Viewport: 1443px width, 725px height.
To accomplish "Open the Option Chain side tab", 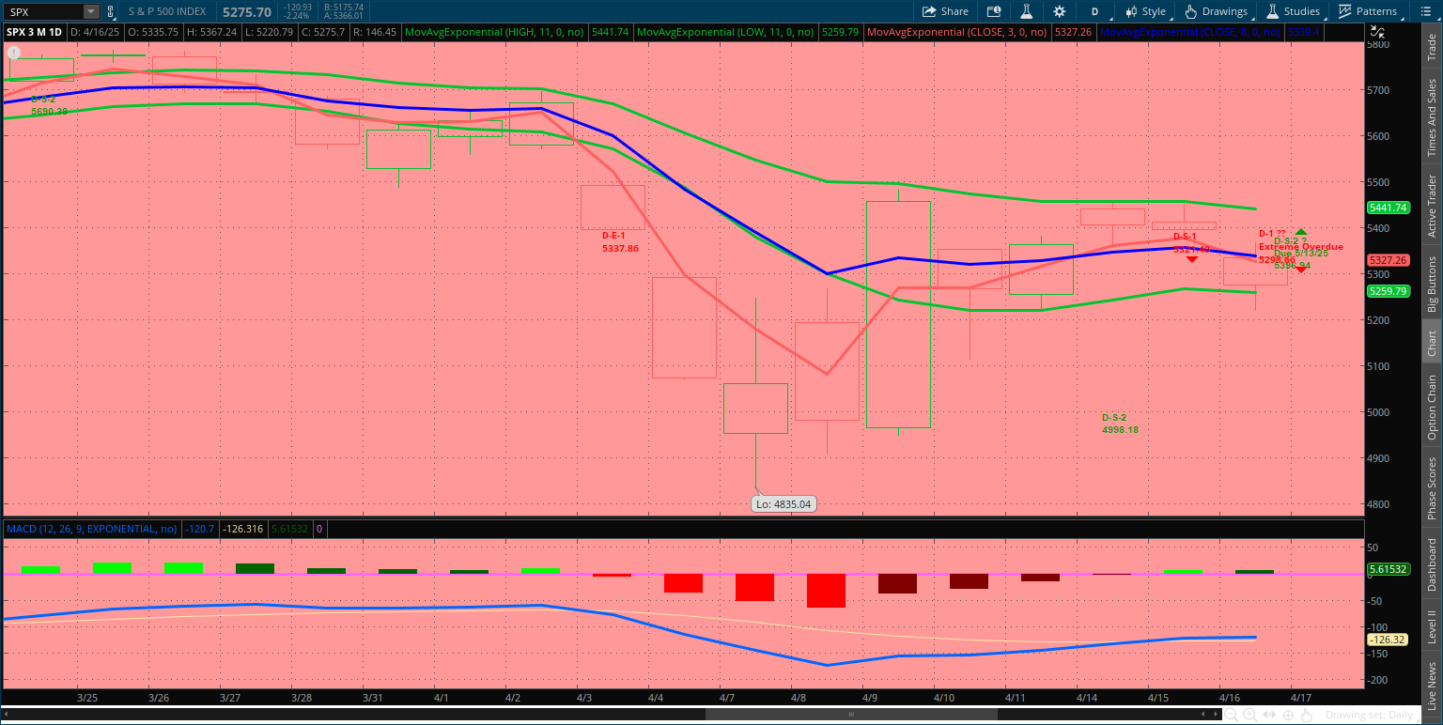I will 1432,407.
